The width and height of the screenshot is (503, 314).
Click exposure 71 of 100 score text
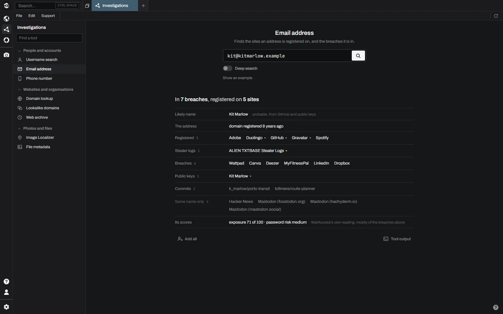[x=246, y=222]
